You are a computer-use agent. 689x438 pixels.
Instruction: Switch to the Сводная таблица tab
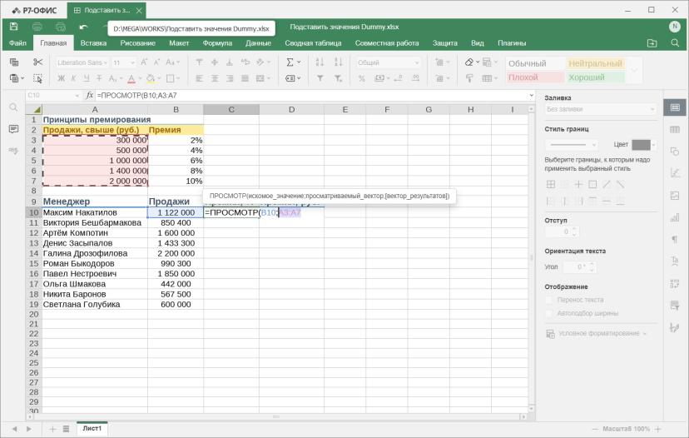(x=313, y=43)
